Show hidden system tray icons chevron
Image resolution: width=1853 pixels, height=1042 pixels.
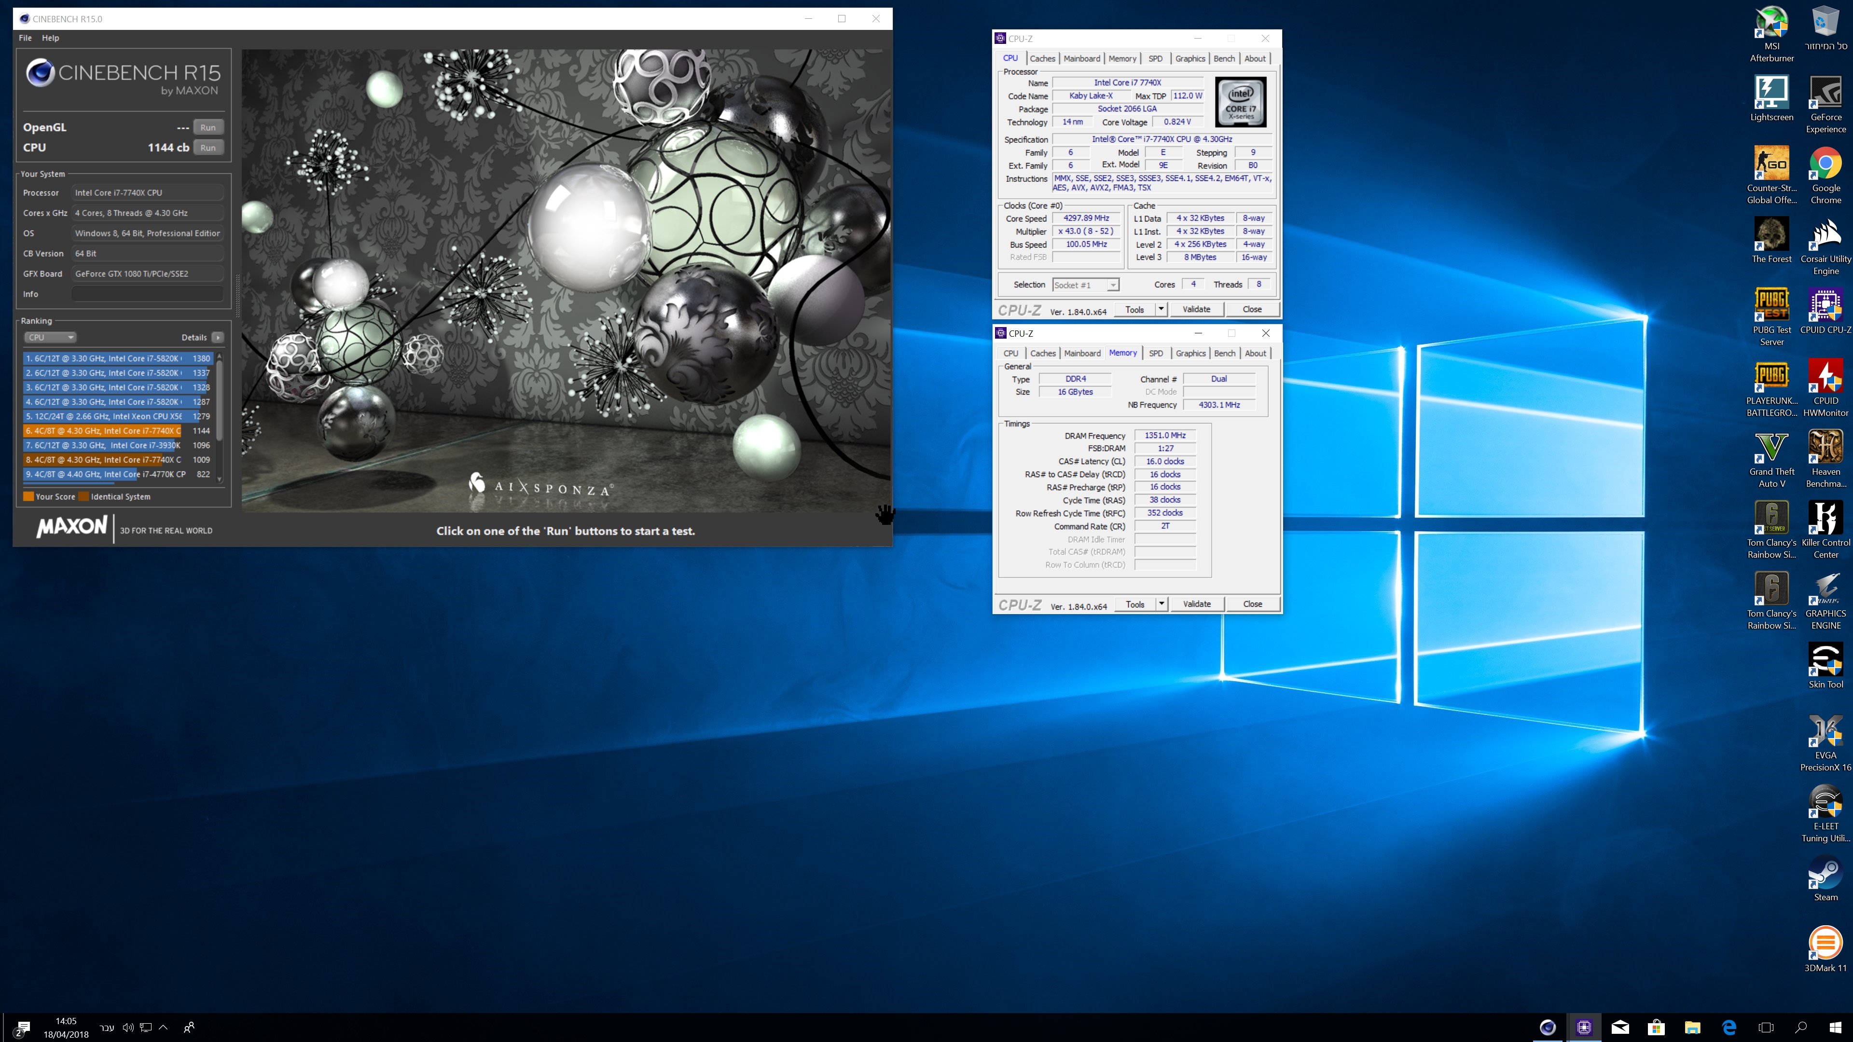tap(163, 1027)
